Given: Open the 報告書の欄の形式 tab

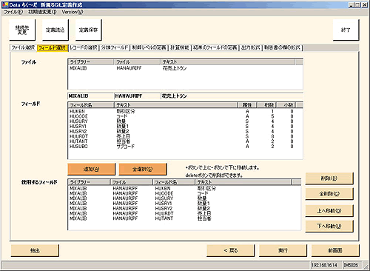Looking at the screenshot, I should 283,47.
